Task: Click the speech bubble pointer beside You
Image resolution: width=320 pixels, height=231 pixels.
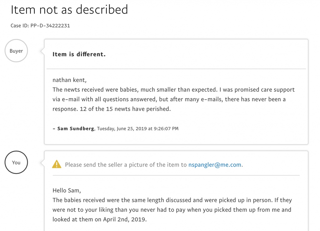Action: coord(42,163)
